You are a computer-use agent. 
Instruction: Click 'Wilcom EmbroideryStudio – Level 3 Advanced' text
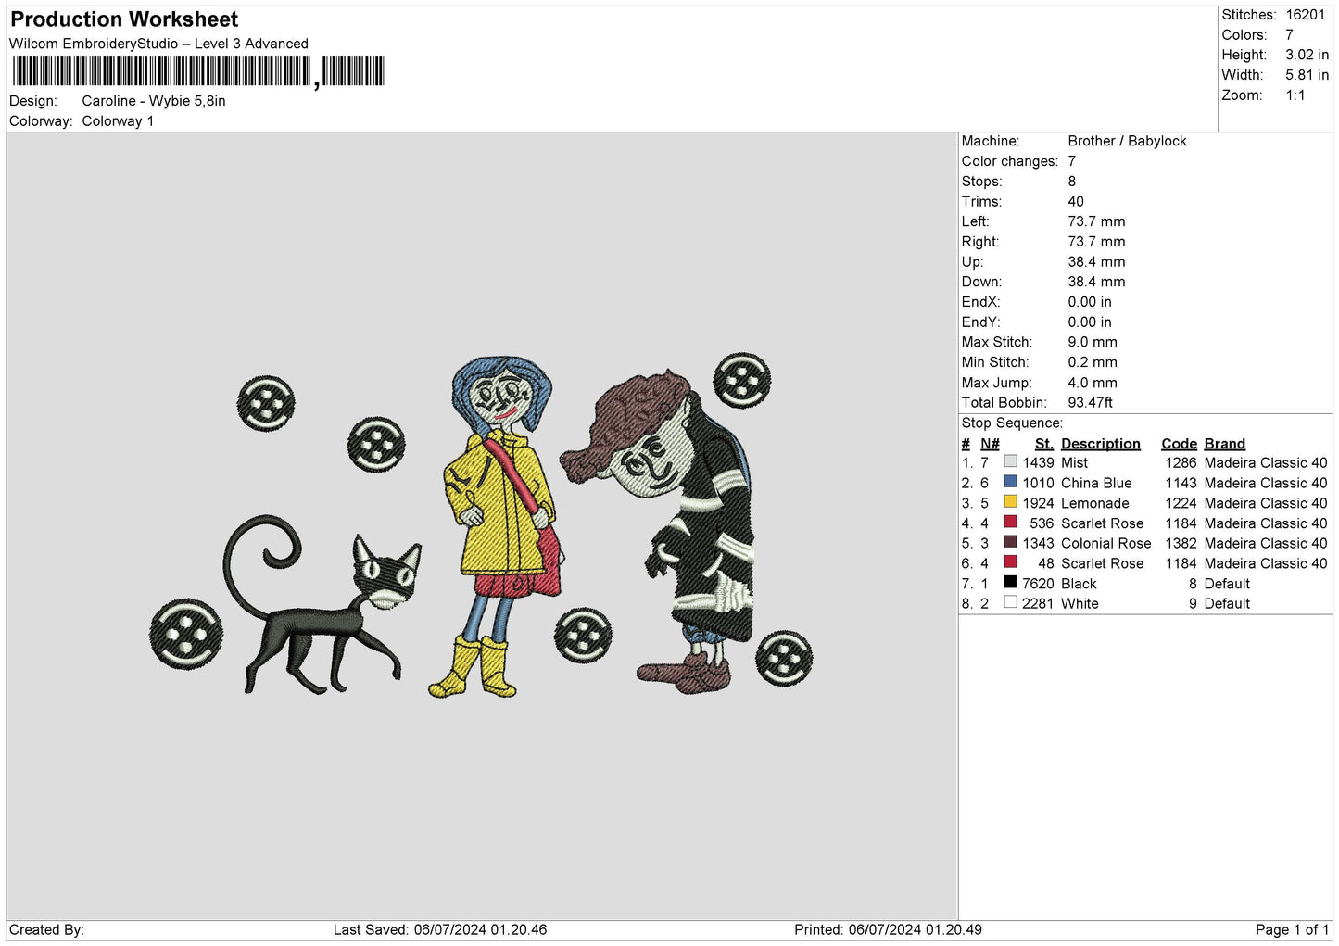pos(158,44)
